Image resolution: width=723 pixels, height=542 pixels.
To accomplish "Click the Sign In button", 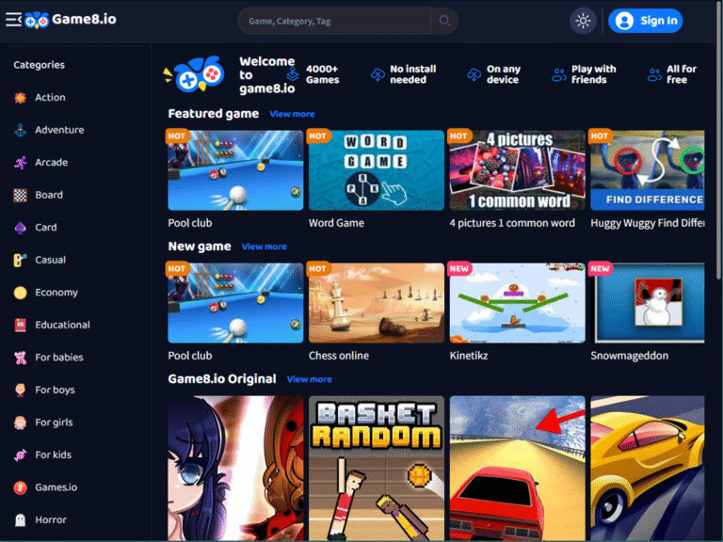I will point(645,21).
